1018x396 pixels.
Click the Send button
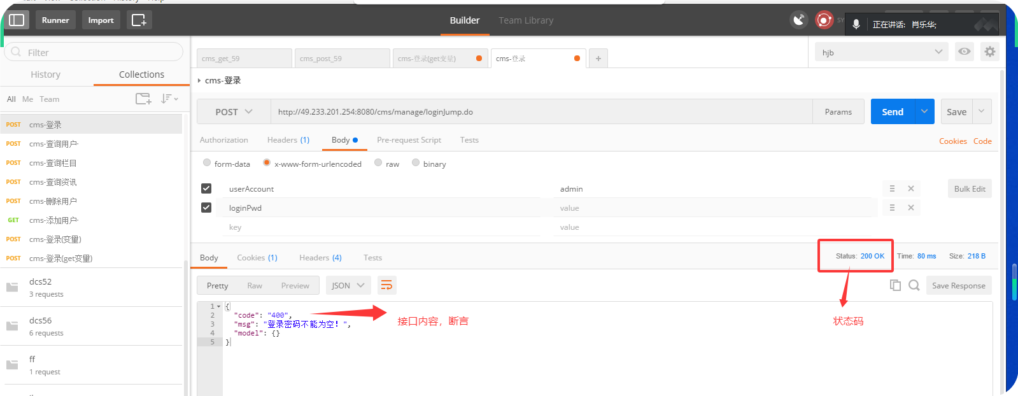tap(893, 111)
